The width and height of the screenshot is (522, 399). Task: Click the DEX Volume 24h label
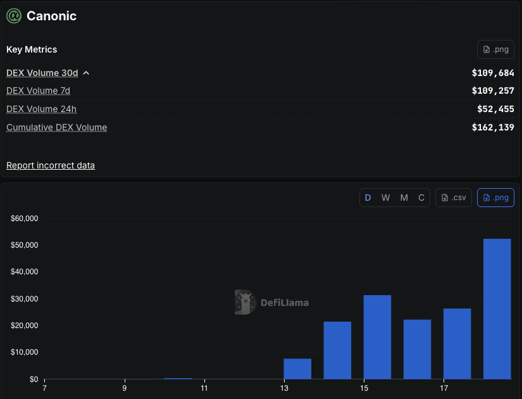click(41, 109)
